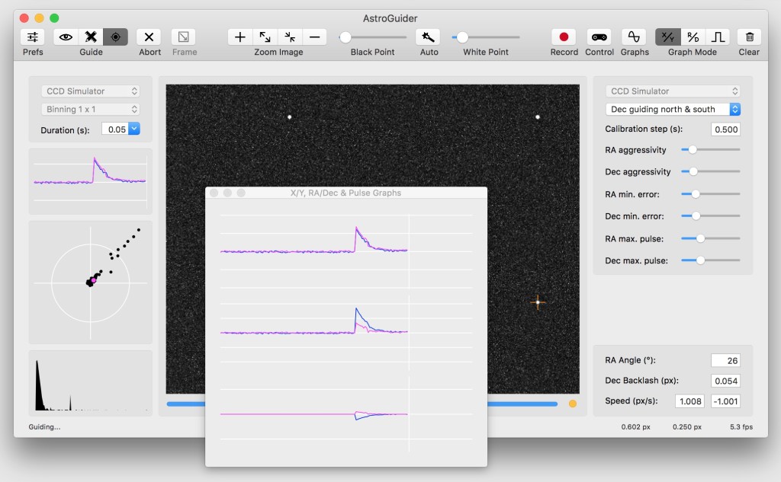Click the shrink arrows zoom icon
The width and height of the screenshot is (781, 482).
click(290, 37)
